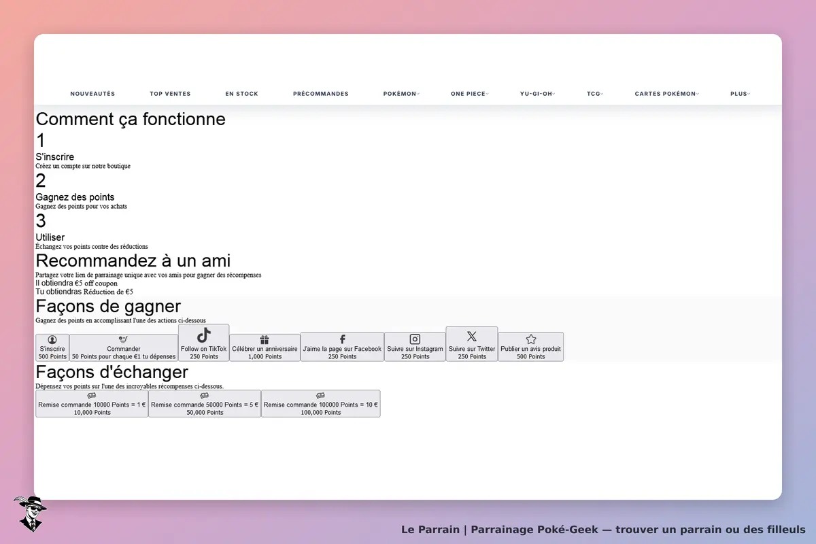Click the Publier un avis produit label
The height and width of the screenshot is (544, 816).
click(x=530, y=349)
